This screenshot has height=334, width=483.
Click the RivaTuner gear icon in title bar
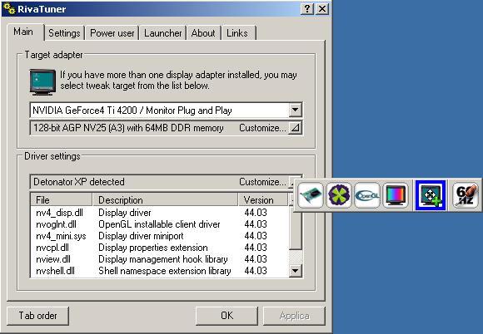click(9, 8)
